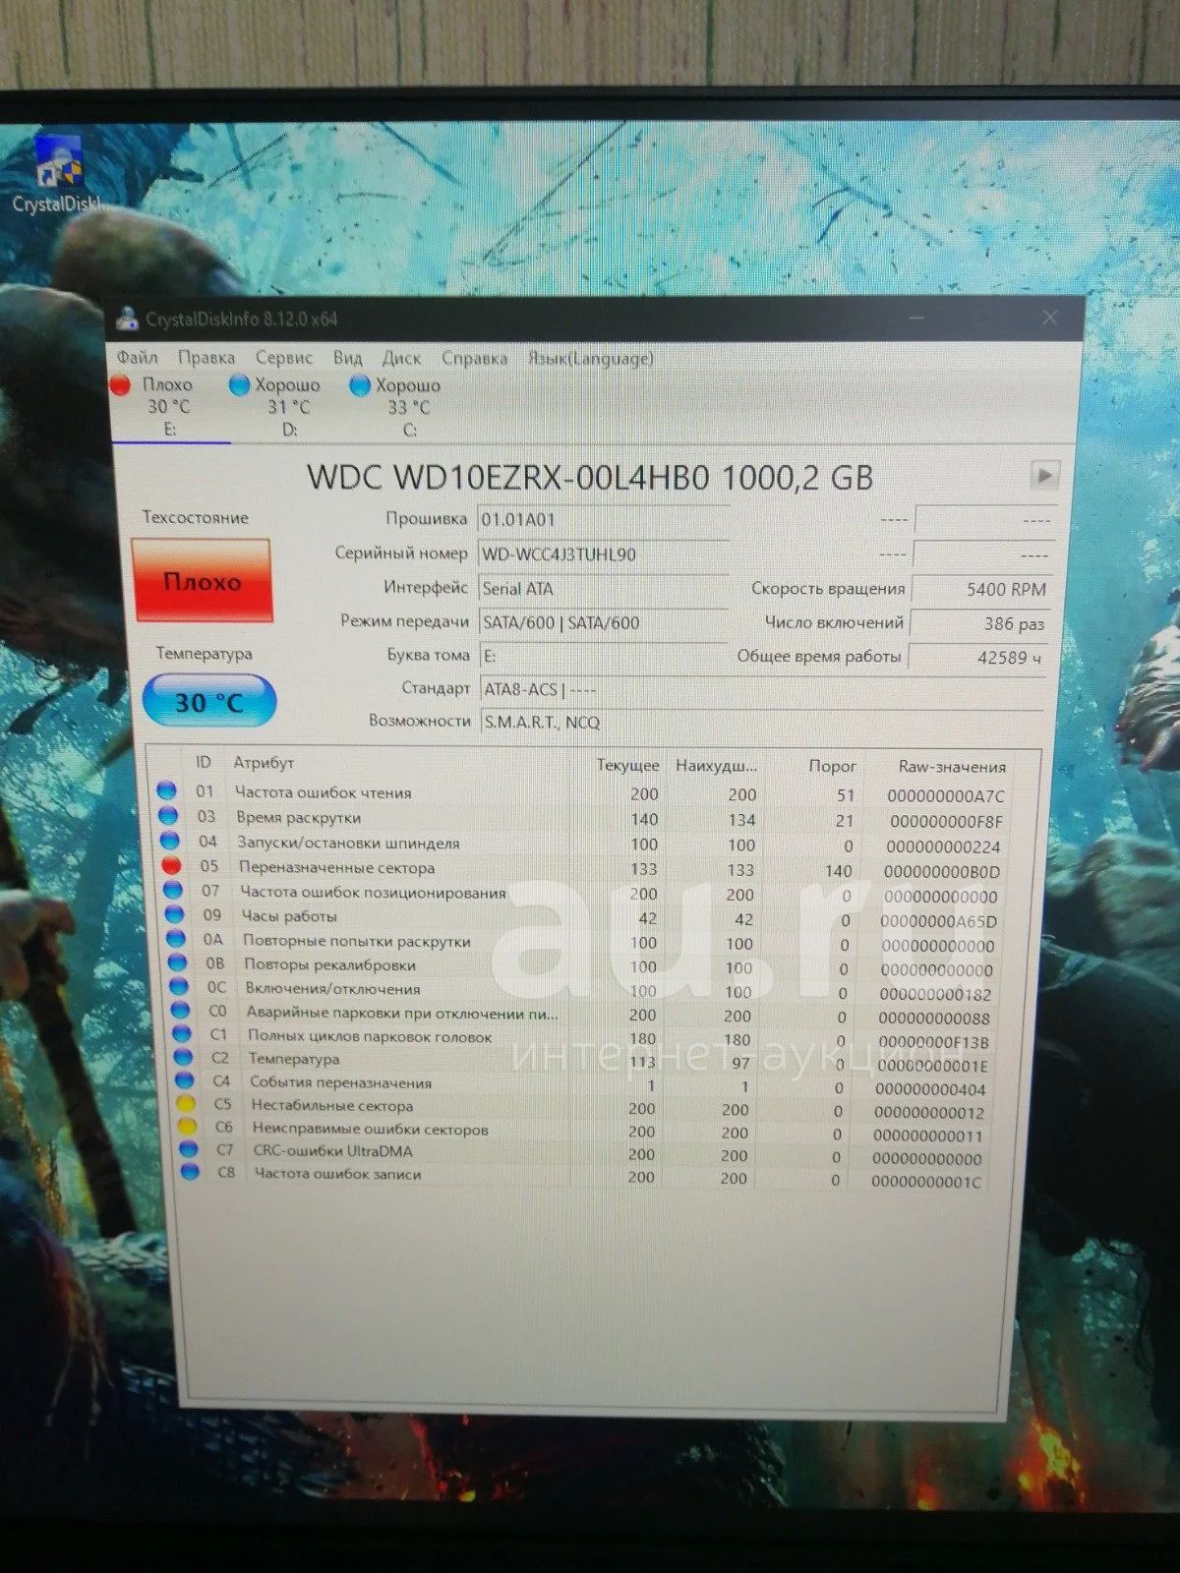
Task: Open the 'Файл' menu
Action: (137, 357)
